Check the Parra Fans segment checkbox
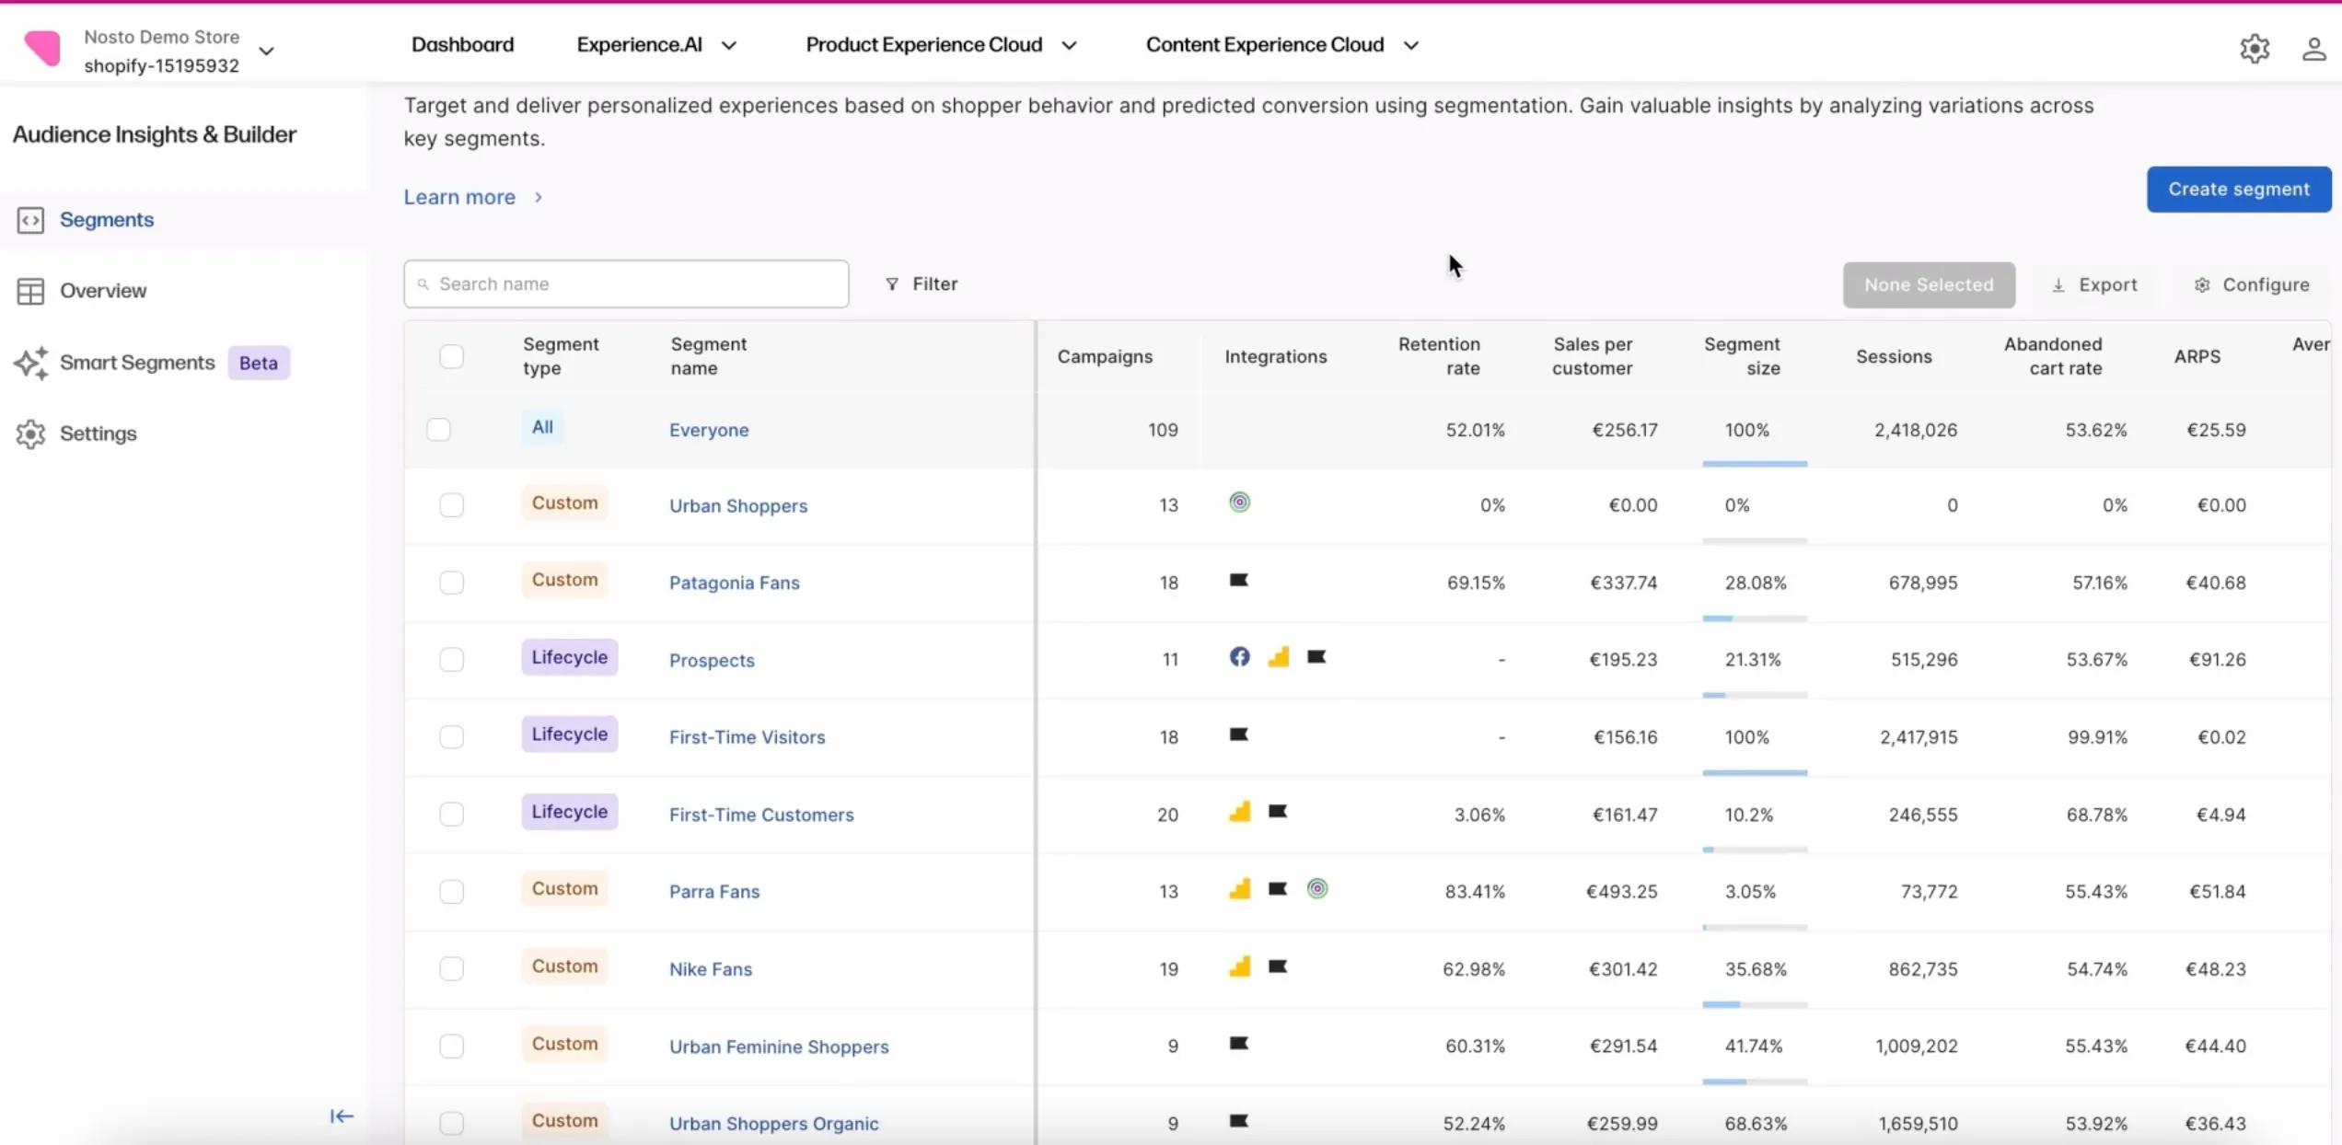2342x1145 pixels. coord(451,891)
